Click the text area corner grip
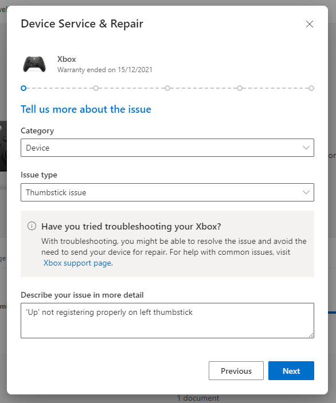Image resolution: width=336 pixels, height=403 pixels. [x=311, y=335]
